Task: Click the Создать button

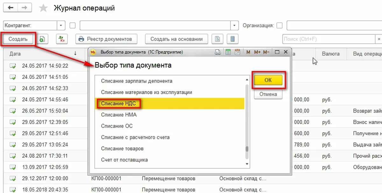Action: [18, 39]
